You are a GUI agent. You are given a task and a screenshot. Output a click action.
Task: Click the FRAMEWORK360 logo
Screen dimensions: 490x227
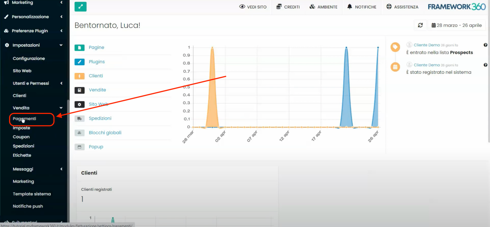(x=457, y=7)
